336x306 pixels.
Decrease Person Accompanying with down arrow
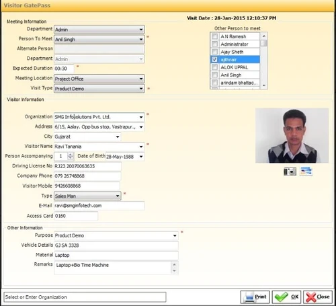click(71, 158)
